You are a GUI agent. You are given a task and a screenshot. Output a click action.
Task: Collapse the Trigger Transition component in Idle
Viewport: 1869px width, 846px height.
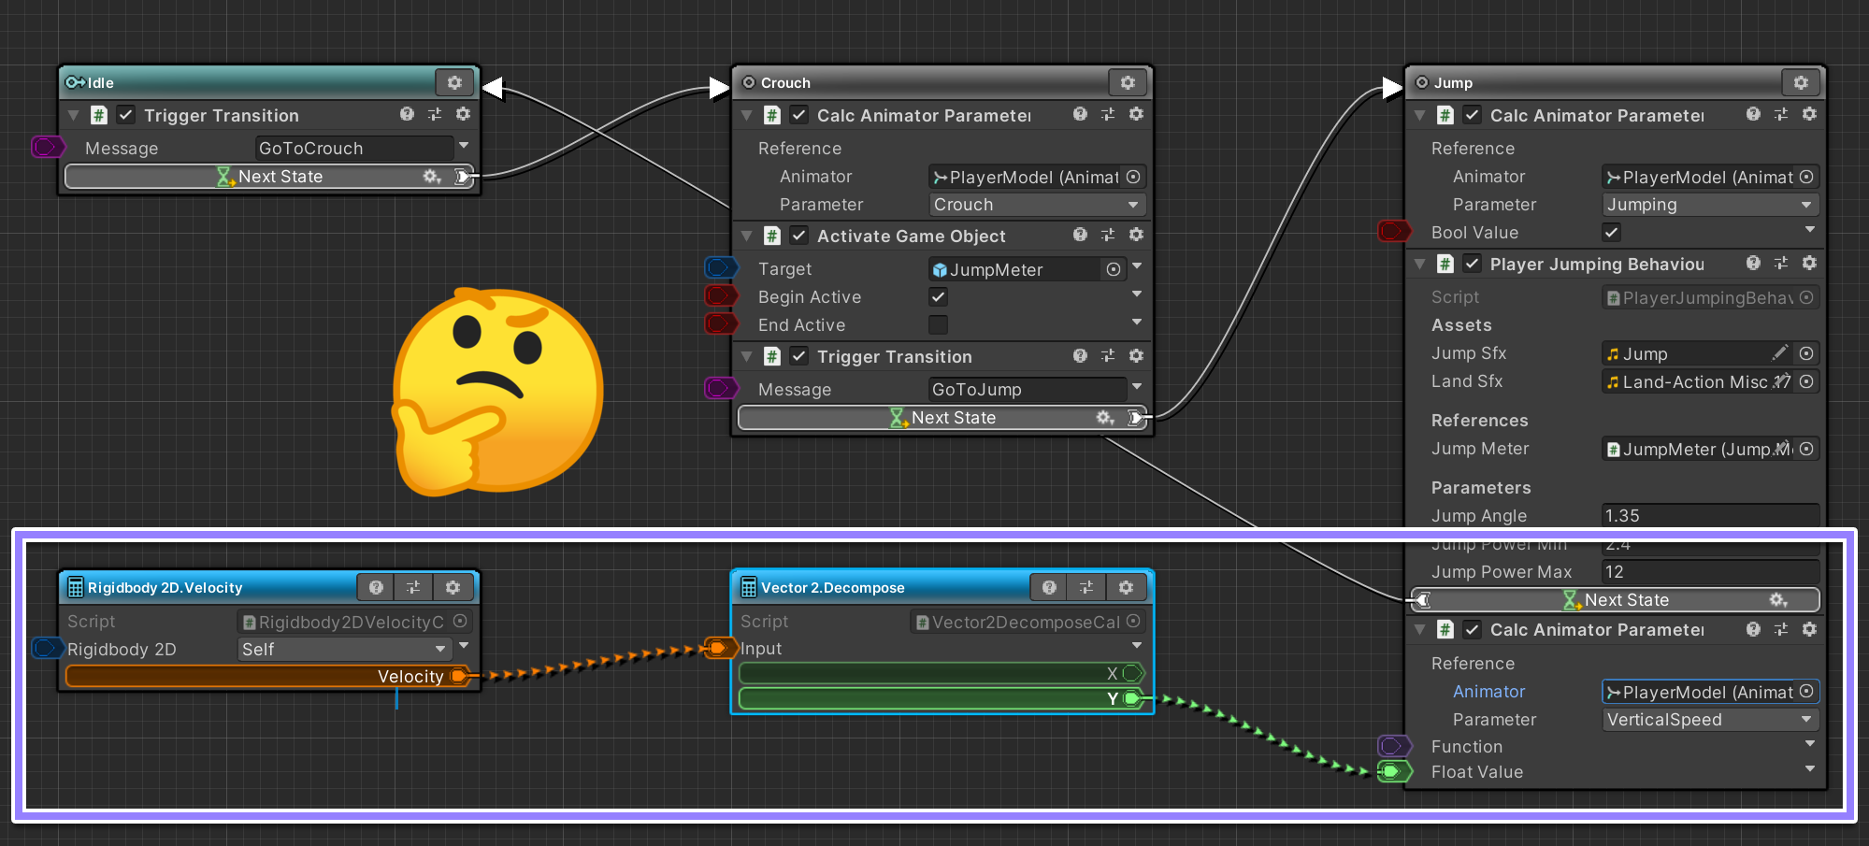pos(74,115)
